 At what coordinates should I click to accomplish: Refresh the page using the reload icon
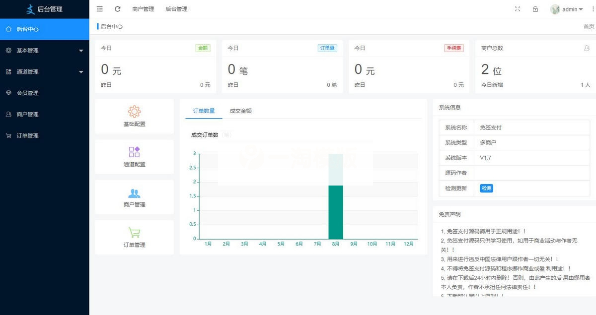coord(117,8)
